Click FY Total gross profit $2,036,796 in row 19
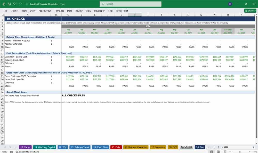The width and height of the screenshot is (258, 153). point(229,76)
